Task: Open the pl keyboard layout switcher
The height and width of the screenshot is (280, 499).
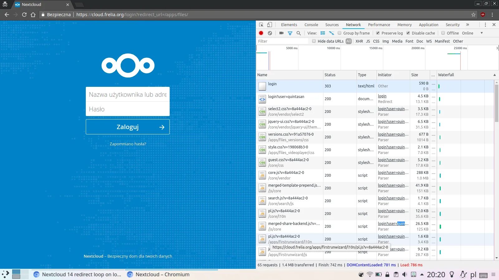Action: pos(473,274)
